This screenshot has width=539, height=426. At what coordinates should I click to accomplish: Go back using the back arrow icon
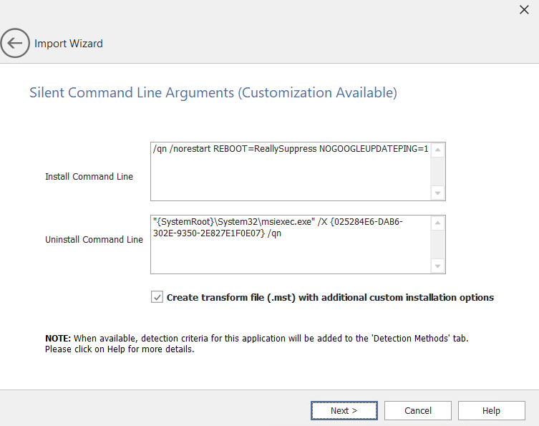(15, 44)
